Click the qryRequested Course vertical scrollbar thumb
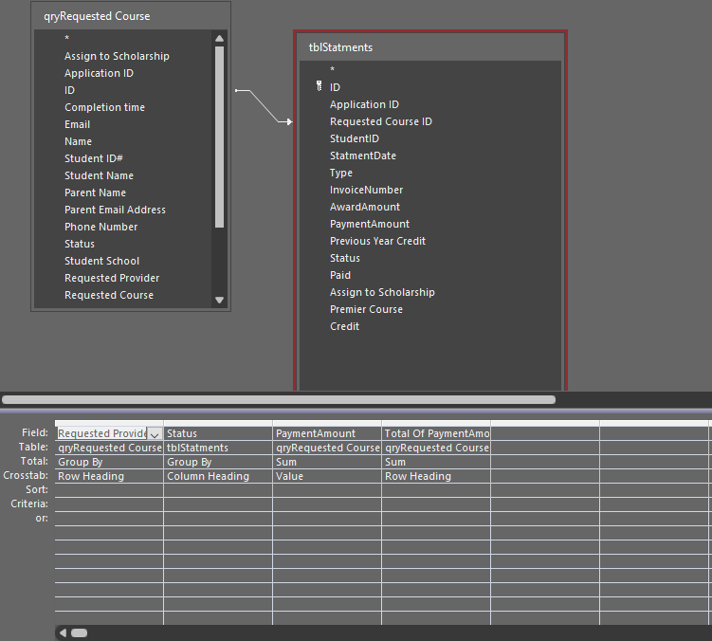712x641 pixels. pos(219,137)
